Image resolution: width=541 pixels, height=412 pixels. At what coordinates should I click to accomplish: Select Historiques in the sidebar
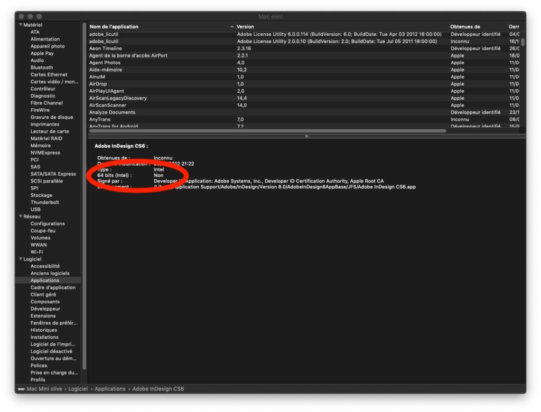(44, 330)
